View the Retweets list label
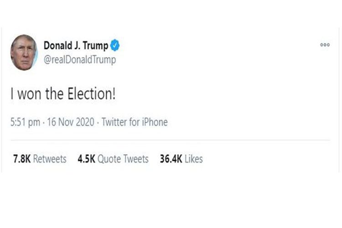This screenshot has width=342, height=228. tap(50, 159)
